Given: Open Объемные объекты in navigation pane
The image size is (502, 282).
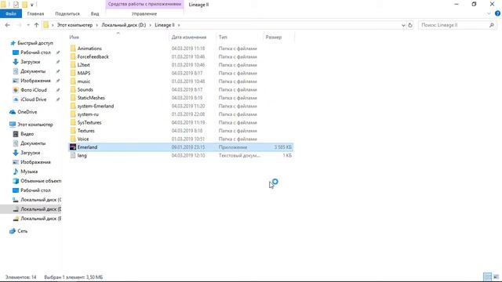Looking at the screenshot, I should [x=41, y=181].
